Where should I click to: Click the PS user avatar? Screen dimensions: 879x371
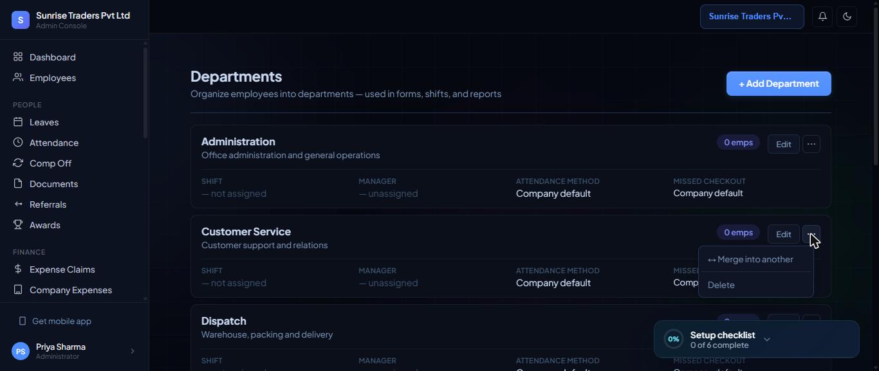point(21,351)
